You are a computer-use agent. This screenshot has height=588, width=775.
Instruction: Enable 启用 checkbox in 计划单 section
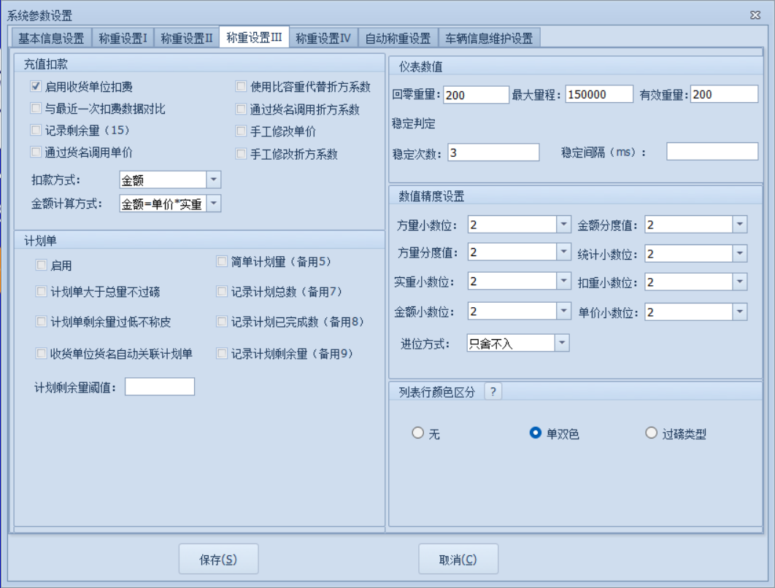pyautogui.click(x=42, y=266)
